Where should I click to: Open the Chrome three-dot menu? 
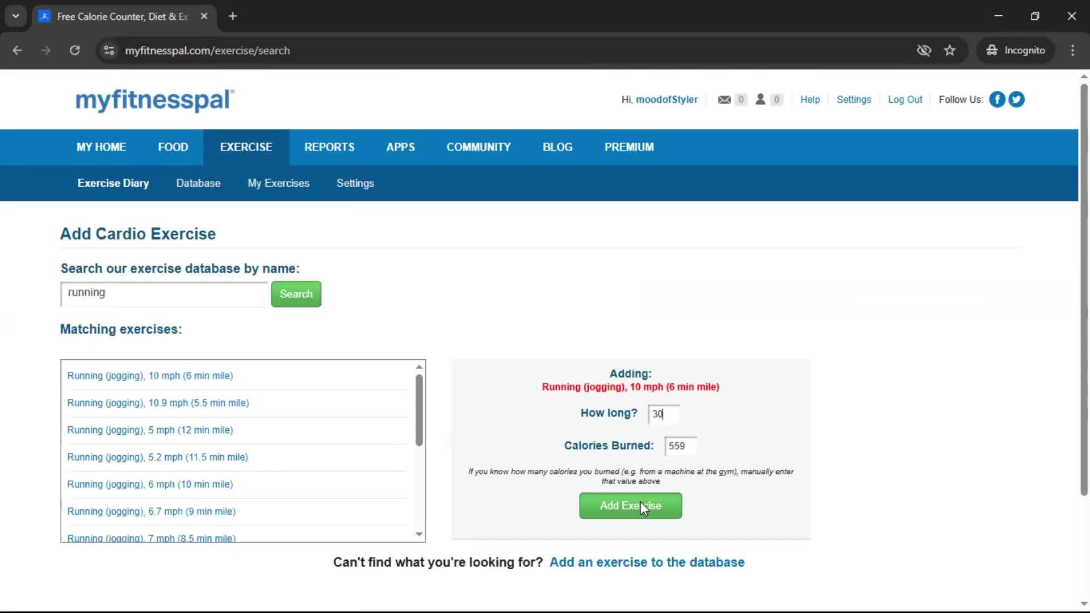[1072, 51]
